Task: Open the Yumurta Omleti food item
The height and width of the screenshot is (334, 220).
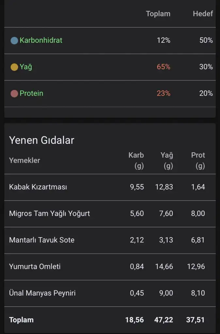Action: (x=35, y=266)
